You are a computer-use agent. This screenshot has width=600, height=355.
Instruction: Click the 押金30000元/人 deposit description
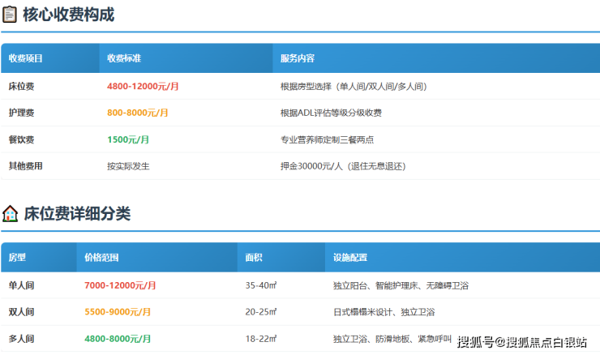coord(342,166)
